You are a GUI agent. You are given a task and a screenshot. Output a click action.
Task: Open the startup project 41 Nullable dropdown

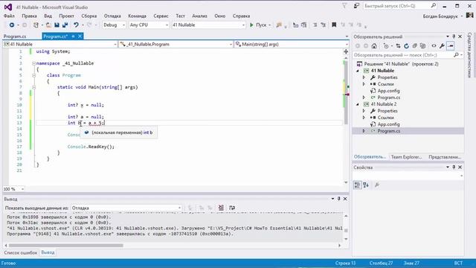[x=208, y=25]
